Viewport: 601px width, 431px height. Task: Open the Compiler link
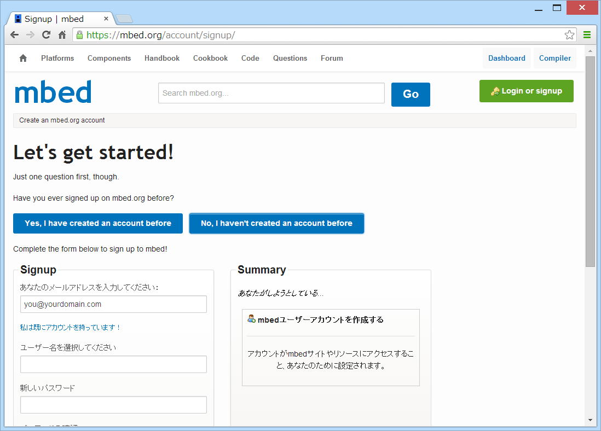click(x=554, y=58)
